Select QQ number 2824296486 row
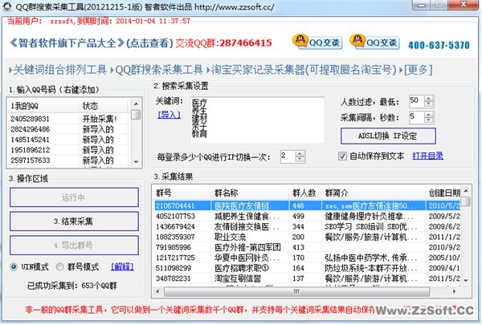482x325 pixels. [x=69, y=129]
